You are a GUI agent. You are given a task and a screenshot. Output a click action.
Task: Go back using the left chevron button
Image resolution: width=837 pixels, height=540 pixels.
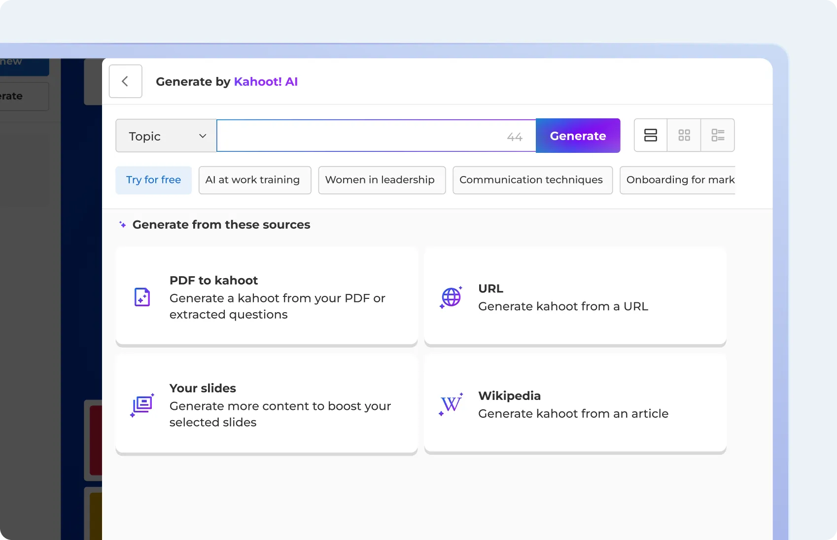tap(125, 81)
